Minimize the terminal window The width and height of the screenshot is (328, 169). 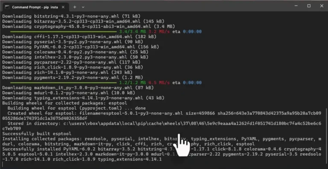[296, 6]
